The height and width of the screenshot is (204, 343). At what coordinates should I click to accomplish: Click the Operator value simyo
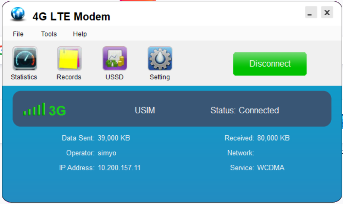coord(107,153)
